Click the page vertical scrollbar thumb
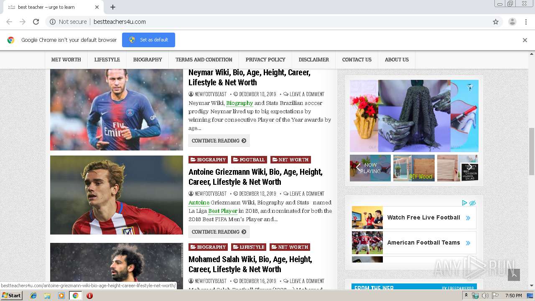This screenshot has height=301, width=535. click(x=532, y=151)
